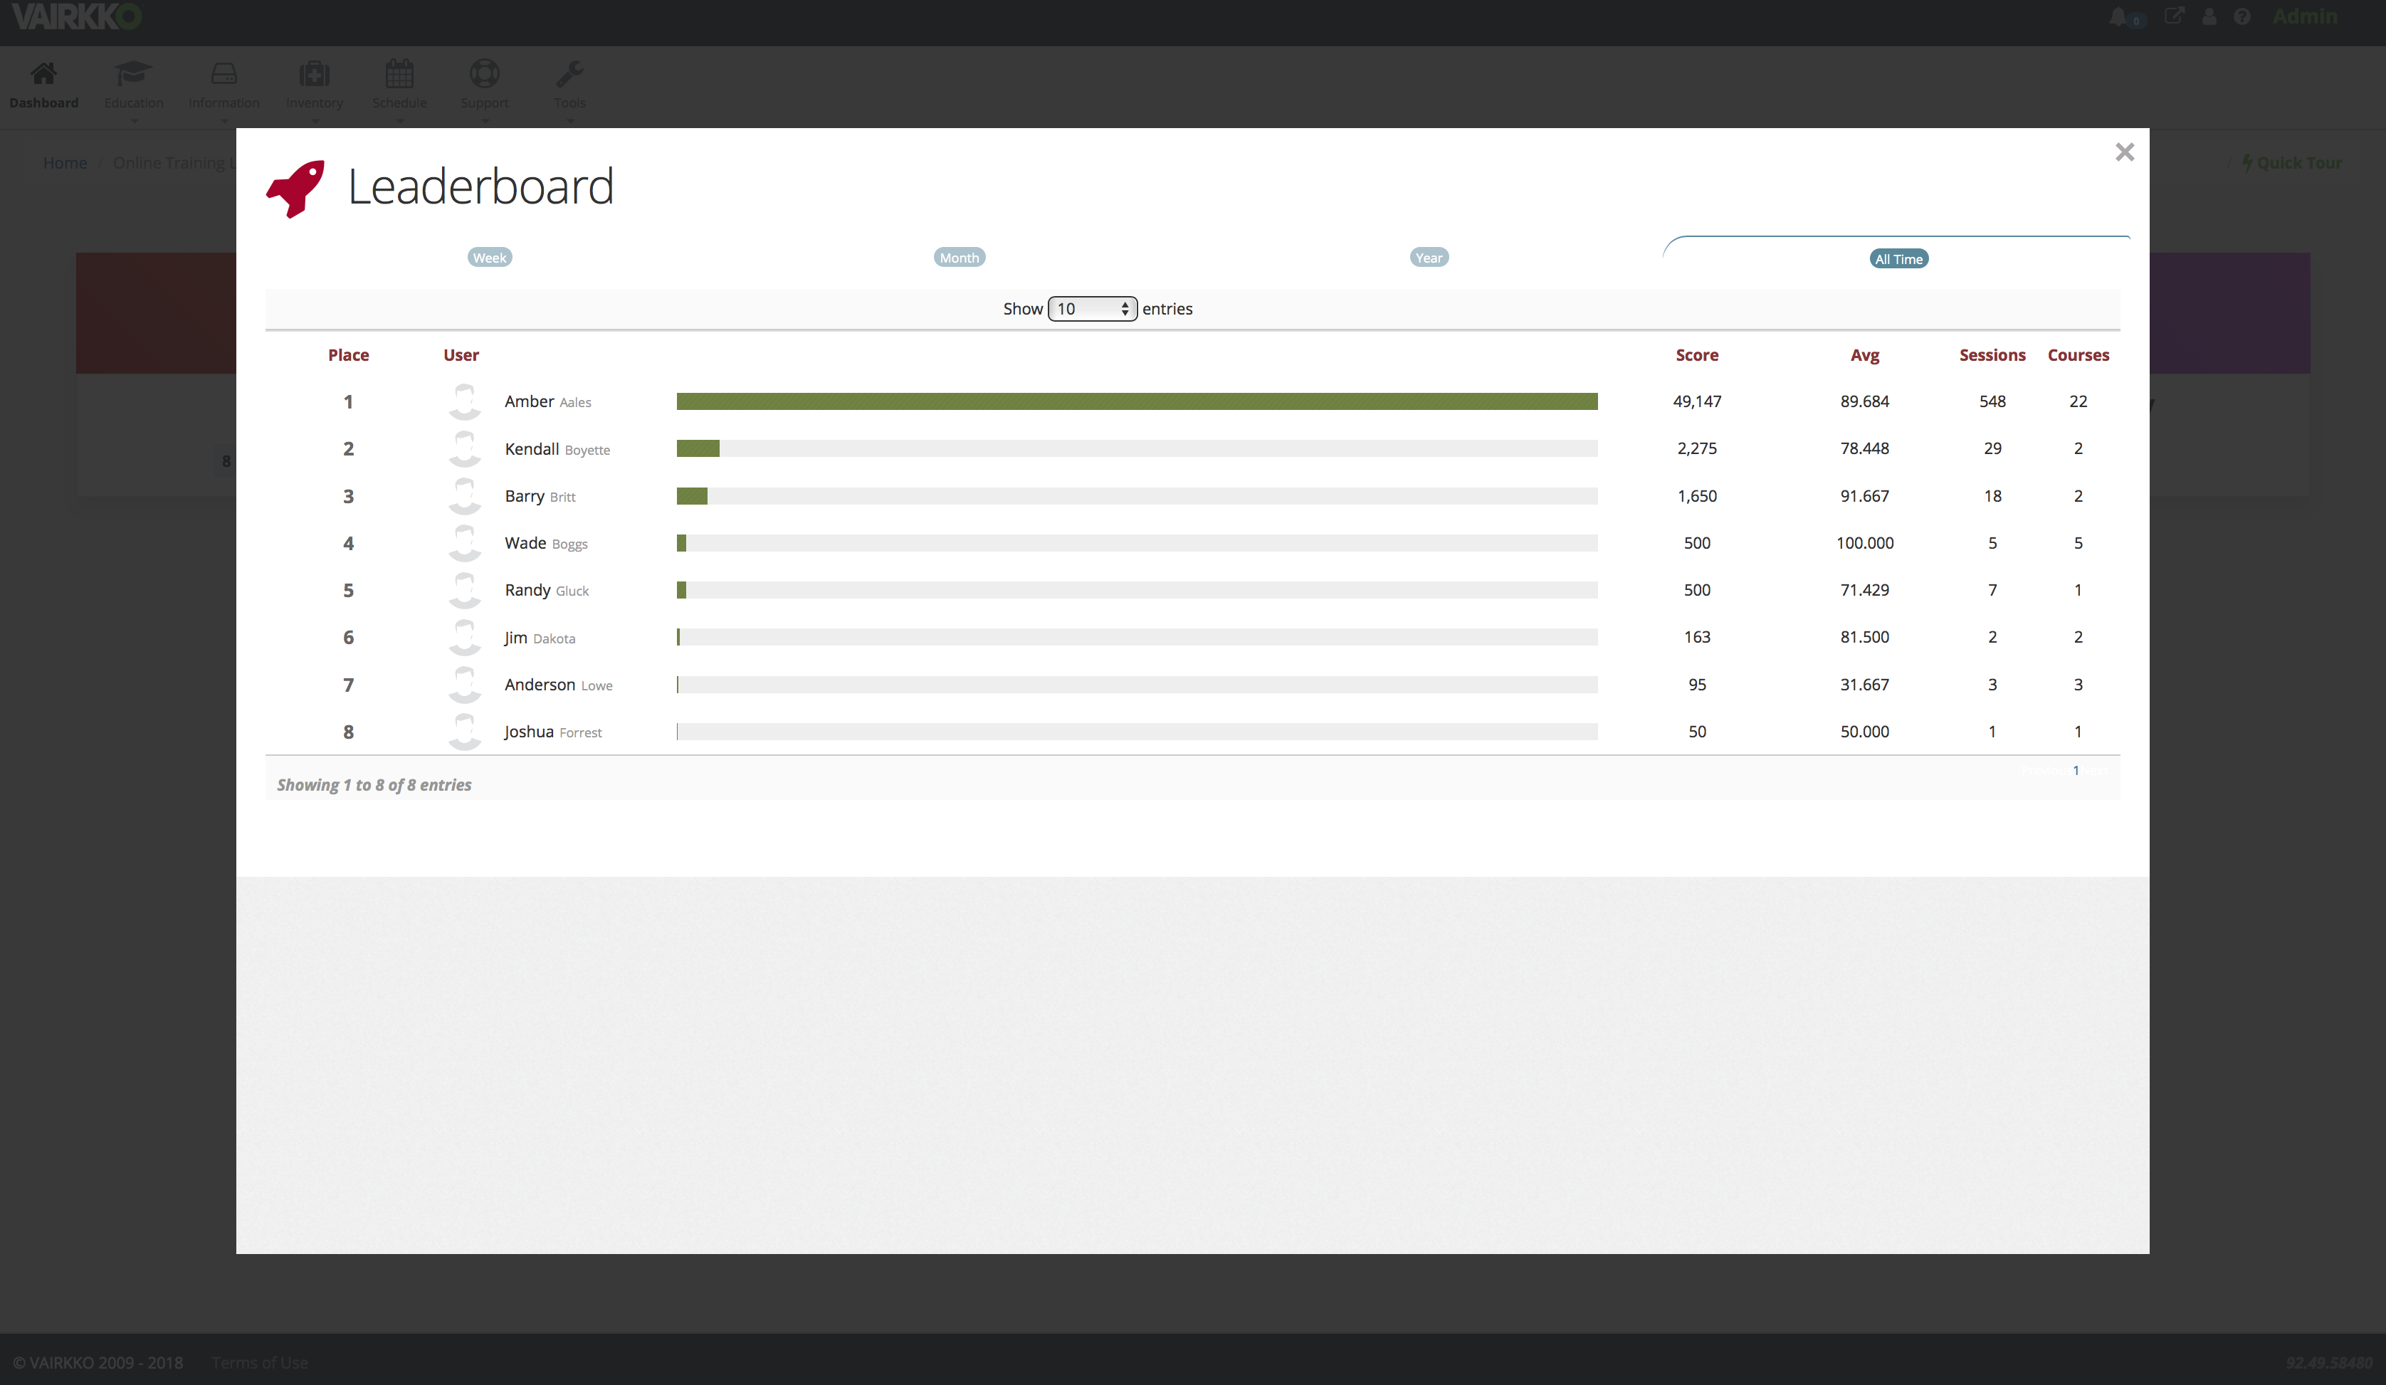Click the help question mark icon

point(2241,17)
